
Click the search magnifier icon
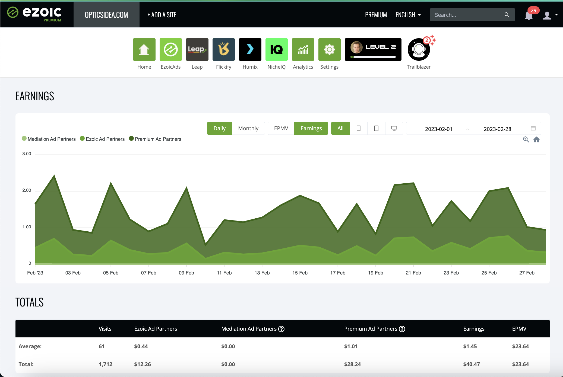[507, 15]
